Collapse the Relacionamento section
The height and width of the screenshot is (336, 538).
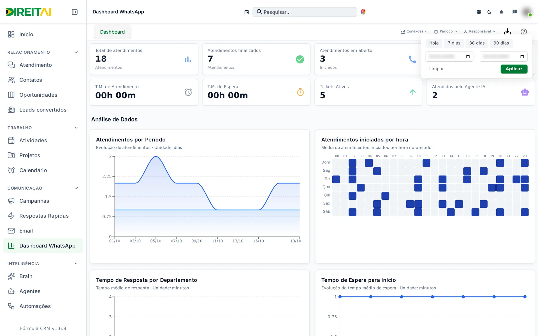[76, 52]
